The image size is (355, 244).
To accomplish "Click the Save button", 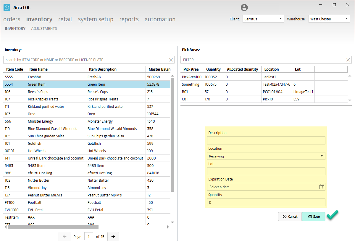I will click(x=313, y=217).
